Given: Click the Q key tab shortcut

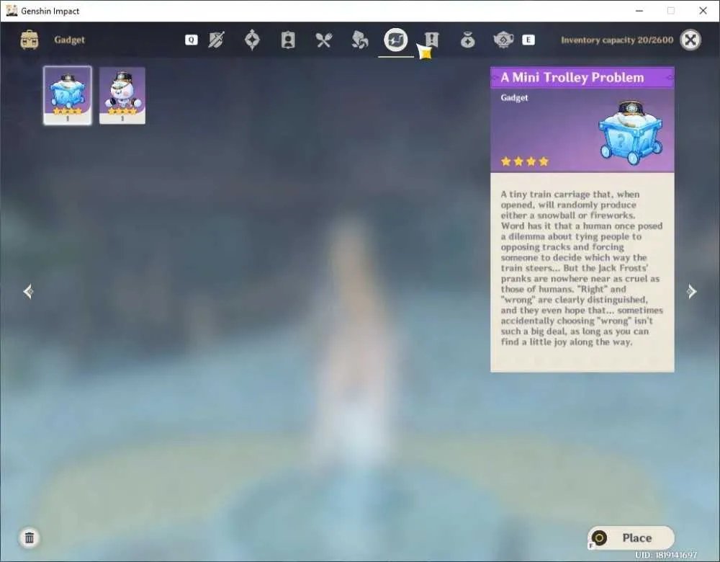Looking at the screenshot, I should [x=192, y=40].
